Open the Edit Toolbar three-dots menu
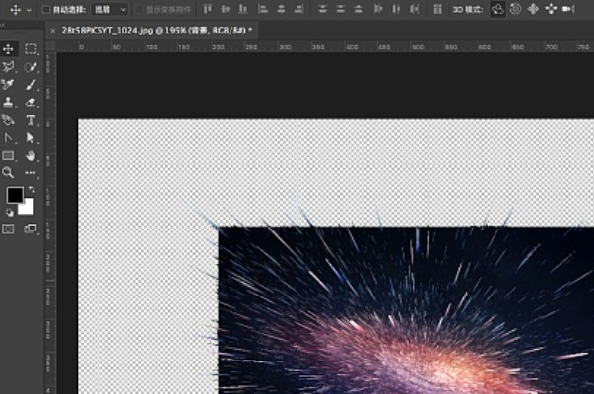This screenshot has width=594, height=394. 31,172
